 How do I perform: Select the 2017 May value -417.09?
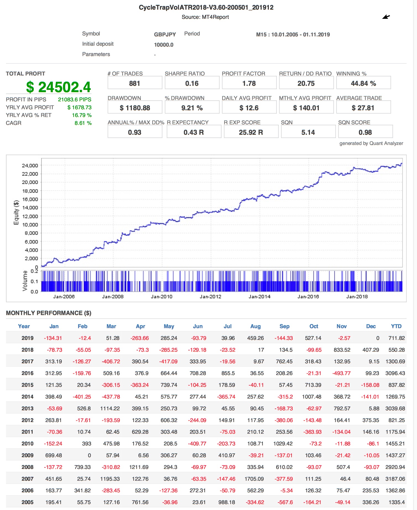coord(168,361)
